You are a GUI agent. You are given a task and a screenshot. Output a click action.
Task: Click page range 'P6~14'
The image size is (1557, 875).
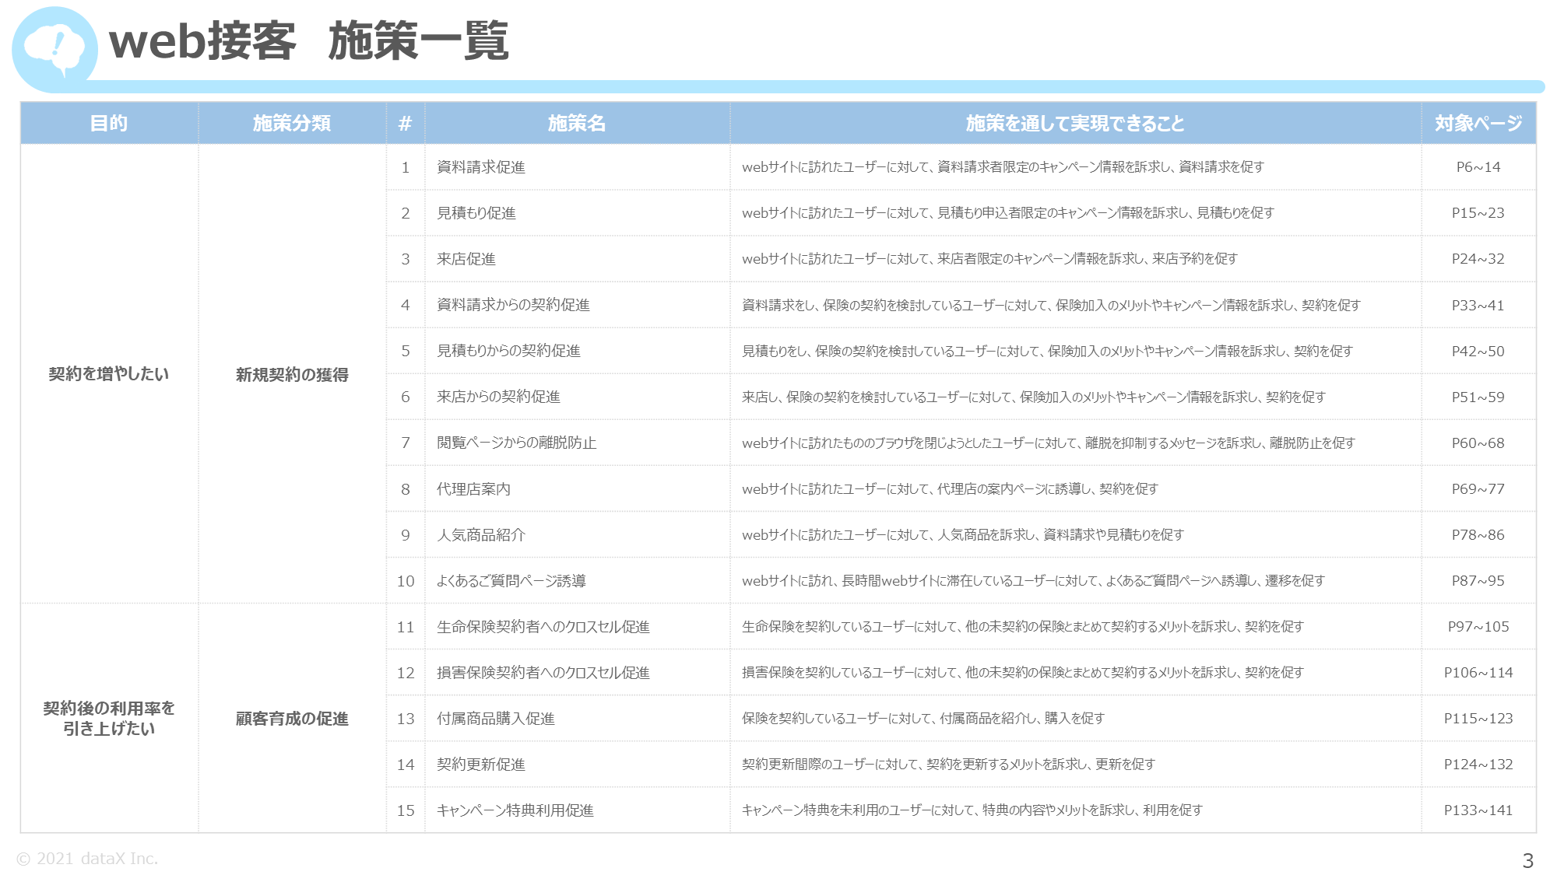[x=1478, y=167]
